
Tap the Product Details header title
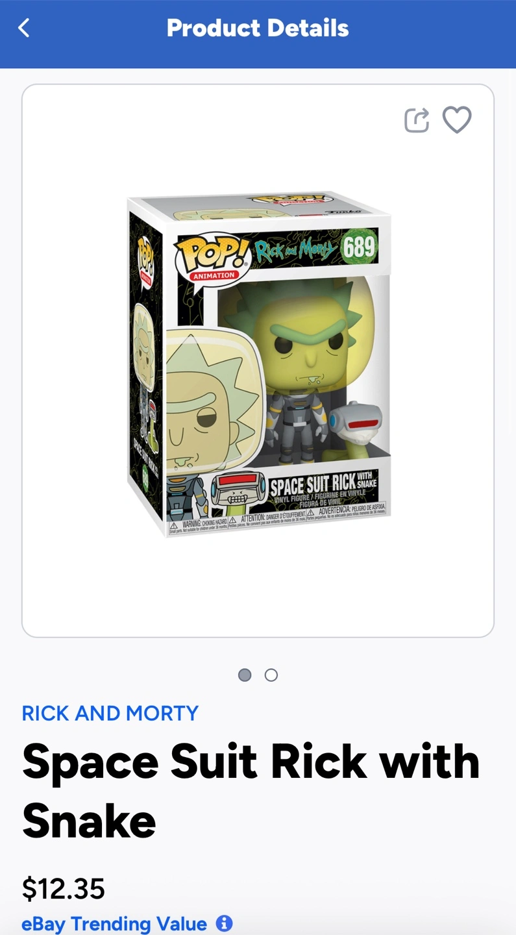(x=258, y=28)
